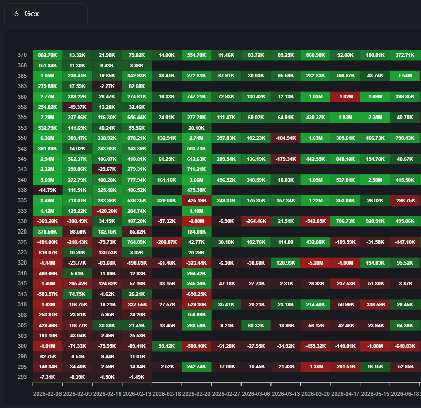Viewport: 421px width, 408px height.
Task: Select the 1.54M cell at strike 365
Action: tap(405, 76)
